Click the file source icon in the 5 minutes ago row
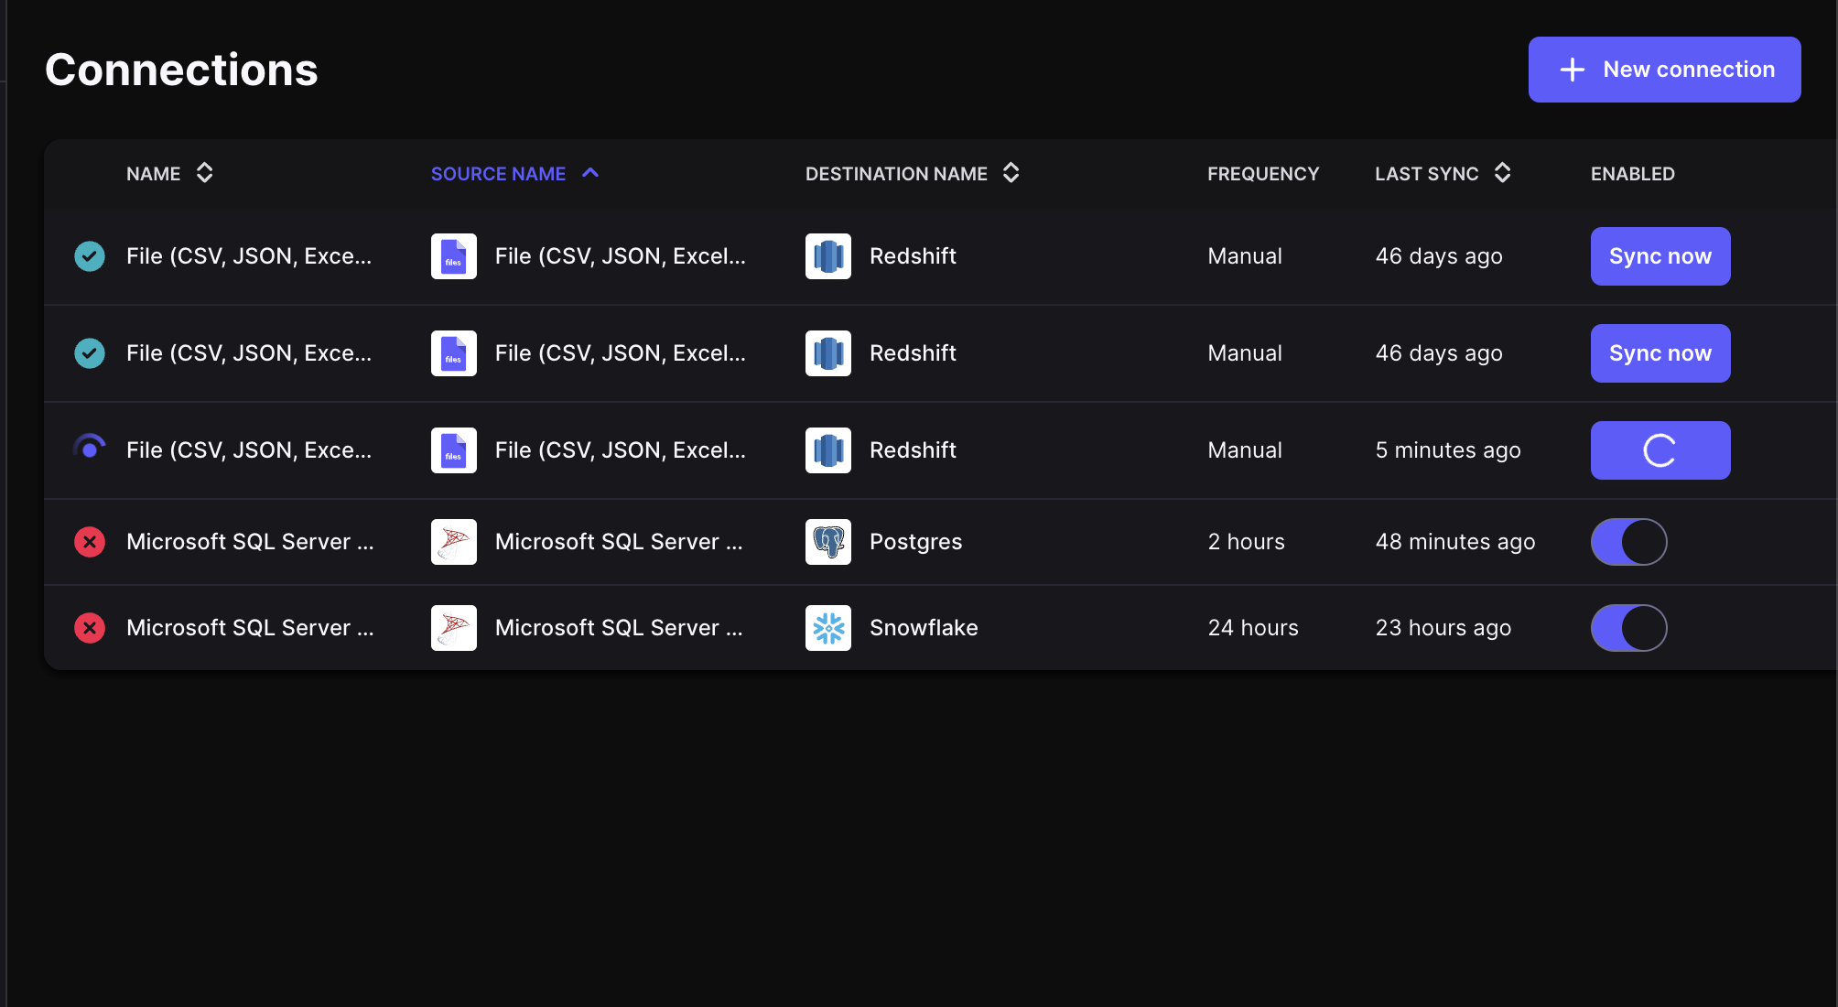The height and width of the screenshot is (1007, 1838). pos(454,450)
